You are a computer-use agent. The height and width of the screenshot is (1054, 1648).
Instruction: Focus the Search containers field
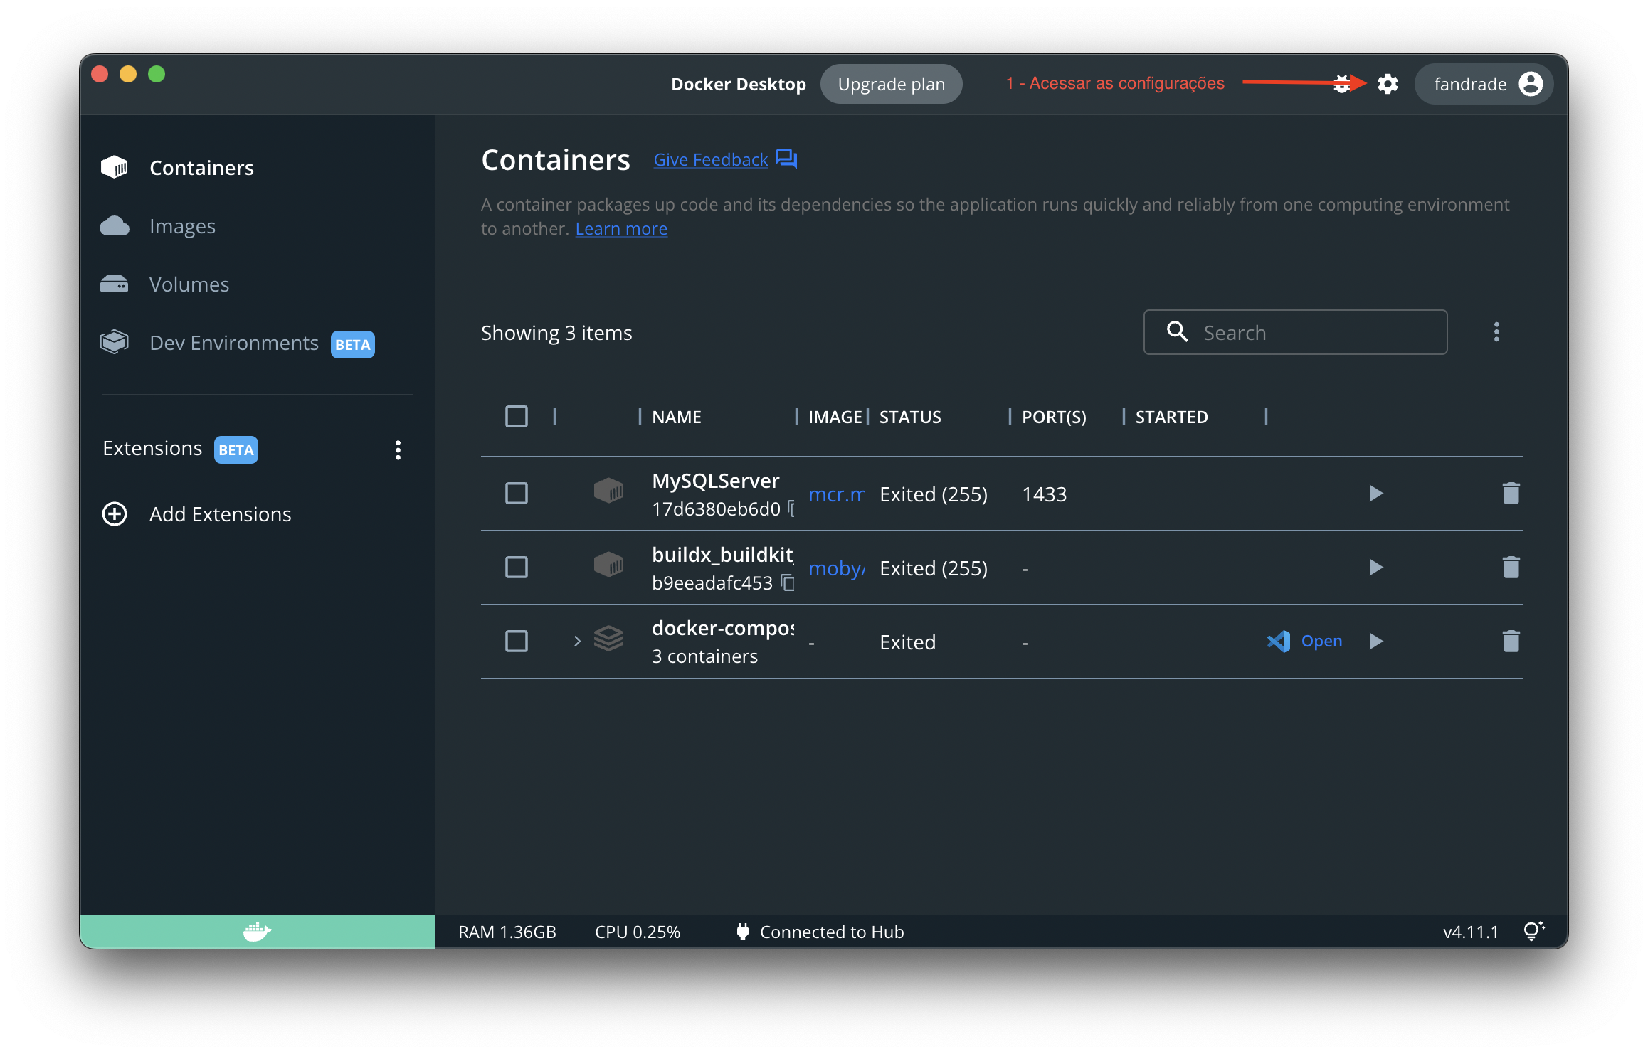[1295, 332]
